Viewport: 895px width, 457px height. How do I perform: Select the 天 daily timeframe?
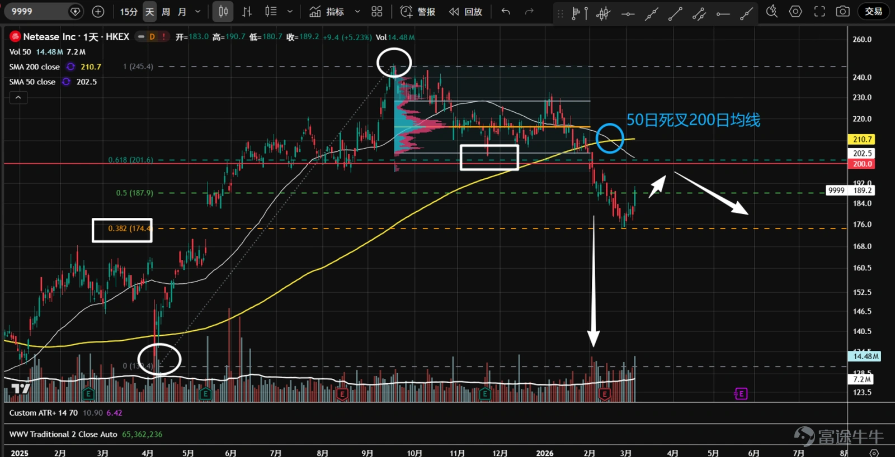pos(149,12)
